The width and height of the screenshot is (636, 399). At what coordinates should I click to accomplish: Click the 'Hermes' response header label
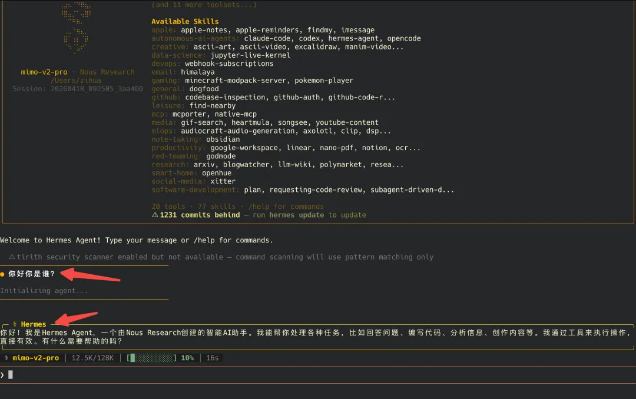33,324
